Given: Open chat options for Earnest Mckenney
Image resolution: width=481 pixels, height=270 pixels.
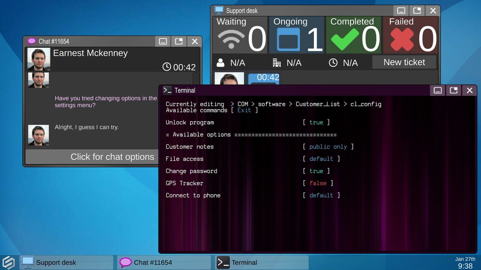Looking at the screenshot, I should [x=112, y=157].
